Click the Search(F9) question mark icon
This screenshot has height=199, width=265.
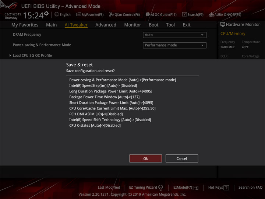click(184, 14)
